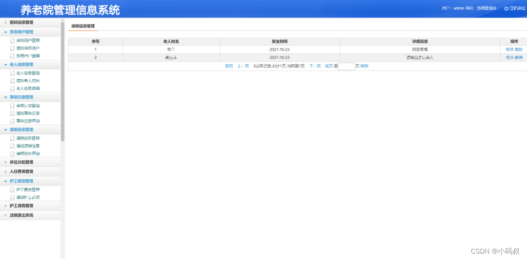Click the document icon beside 增加护工薪资

[x=13, y=197]
